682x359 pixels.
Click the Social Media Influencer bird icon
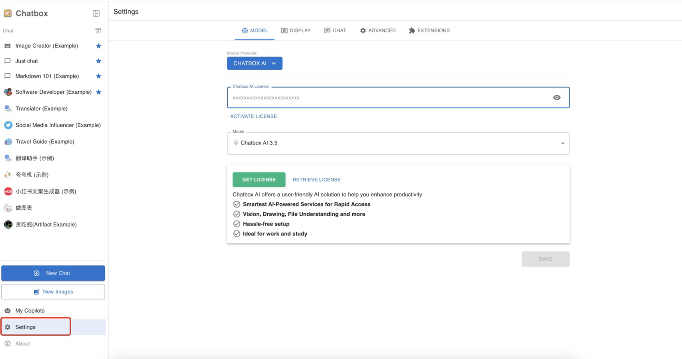pos(8,125)
